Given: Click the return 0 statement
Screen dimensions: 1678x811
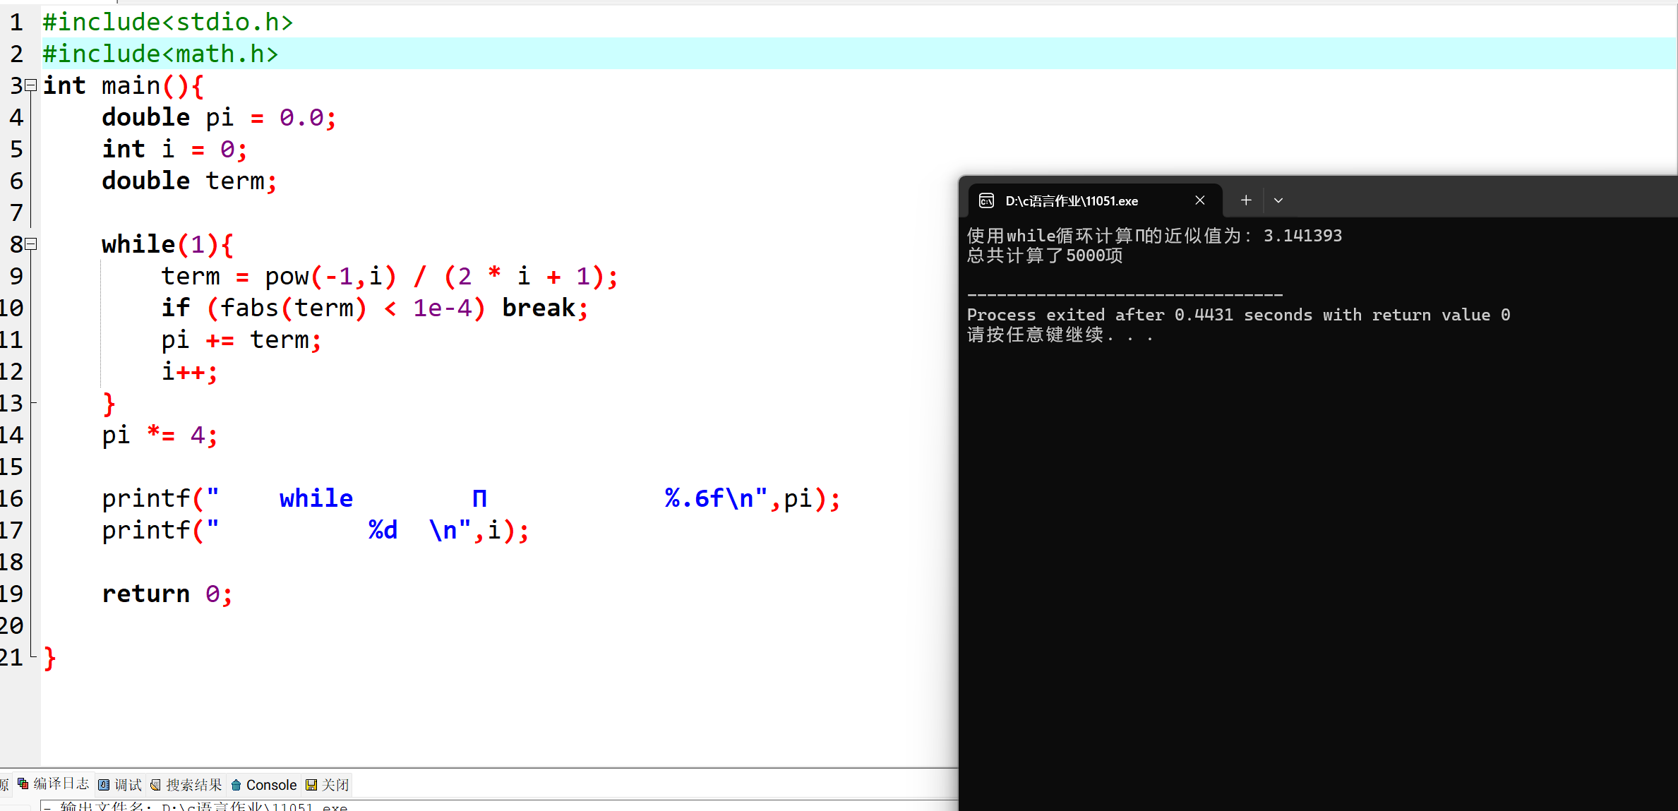Looking at the screenshot, I should 167,594.
